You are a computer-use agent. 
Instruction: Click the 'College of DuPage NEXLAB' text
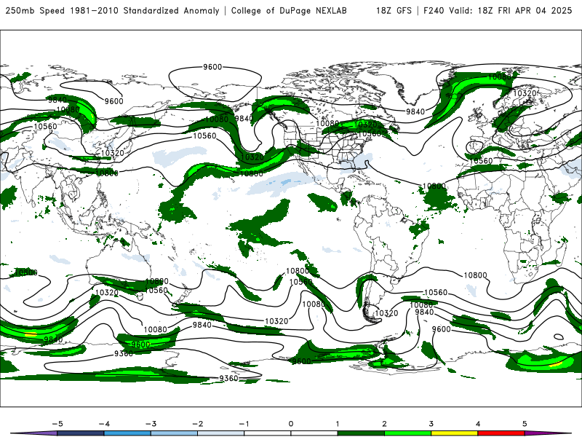[289, 11]
